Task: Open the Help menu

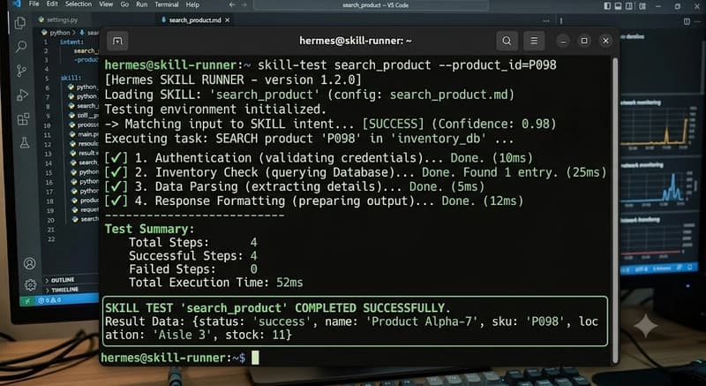Action: (x=192, y=4)
